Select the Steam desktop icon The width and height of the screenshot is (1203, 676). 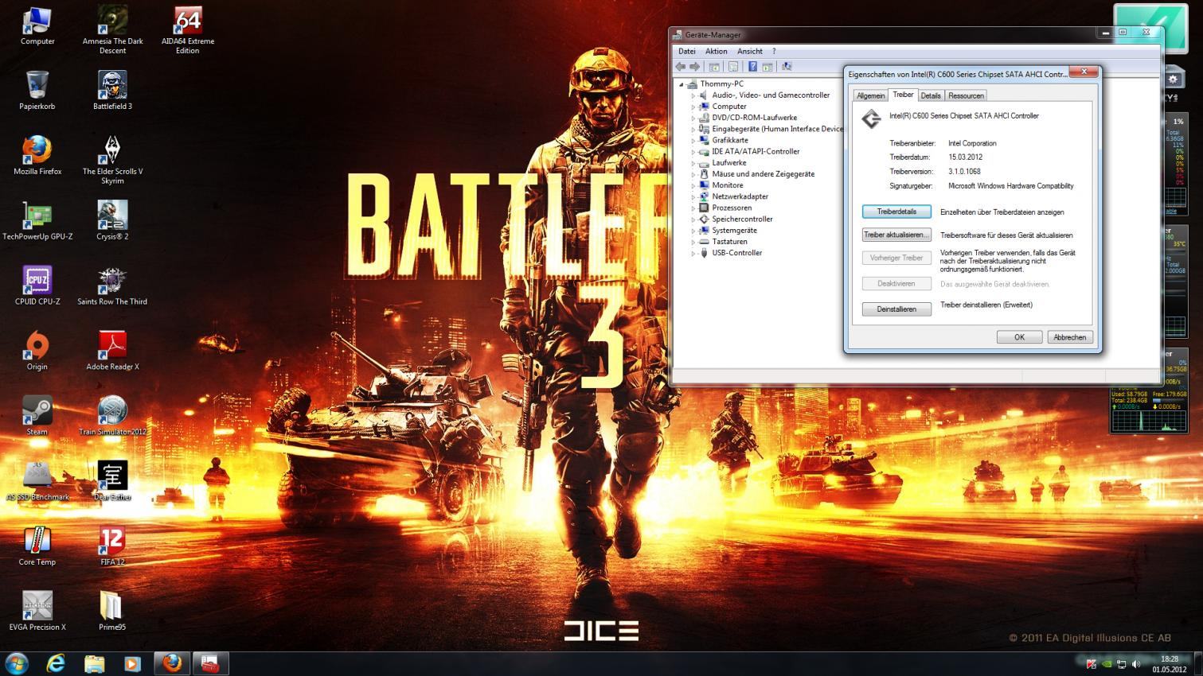click(x=37, y=416)
